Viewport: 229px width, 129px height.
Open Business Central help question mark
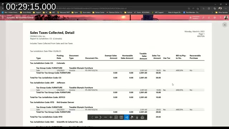[220, 18]
